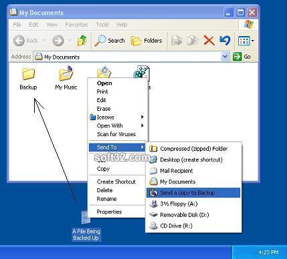Expand the Address bar dropdown

coord(225,57)
